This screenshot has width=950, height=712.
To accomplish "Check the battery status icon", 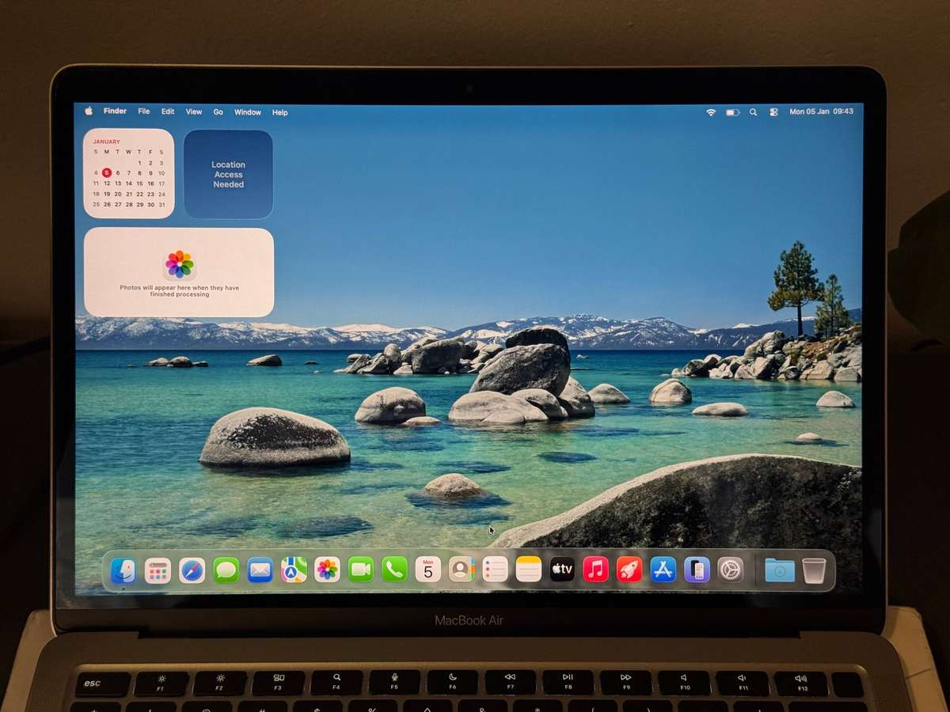I will pos(732,112).
